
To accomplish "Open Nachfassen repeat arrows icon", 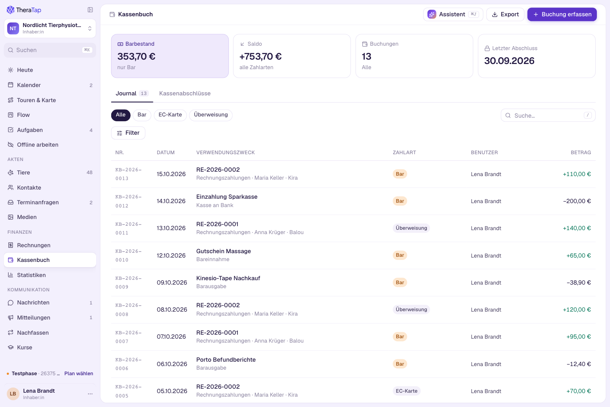I will [x=11, y=333].
